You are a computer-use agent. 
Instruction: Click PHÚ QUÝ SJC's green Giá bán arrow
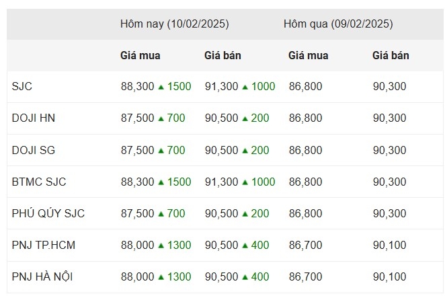point(245,213)
